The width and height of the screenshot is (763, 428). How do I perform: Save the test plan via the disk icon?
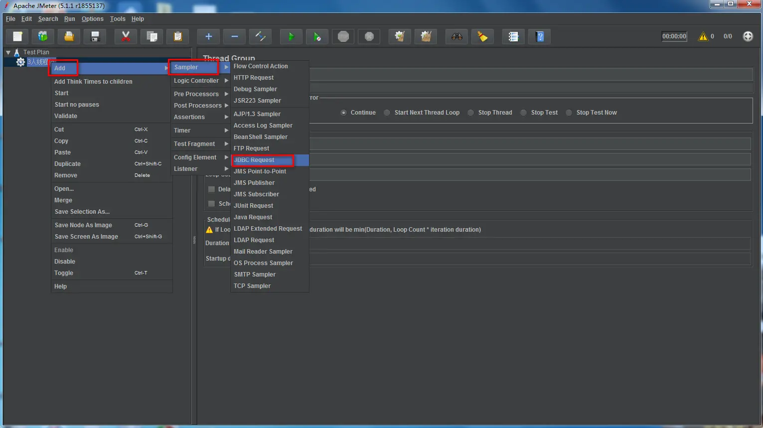pos(95,36)
